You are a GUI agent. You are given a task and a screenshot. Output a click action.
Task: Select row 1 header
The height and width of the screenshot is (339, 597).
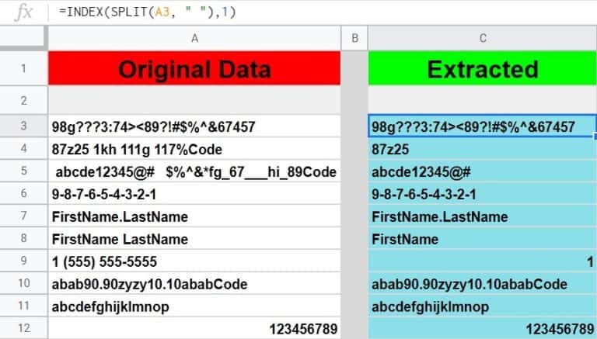[x=23, y=68]
